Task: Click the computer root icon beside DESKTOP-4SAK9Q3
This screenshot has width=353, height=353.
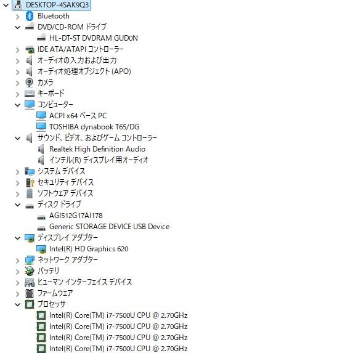Action: click(x=18, y=5)
